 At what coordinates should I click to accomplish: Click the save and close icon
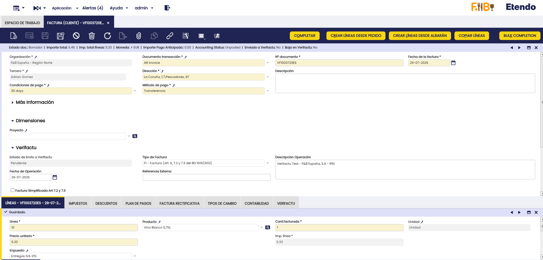[60, 36]
